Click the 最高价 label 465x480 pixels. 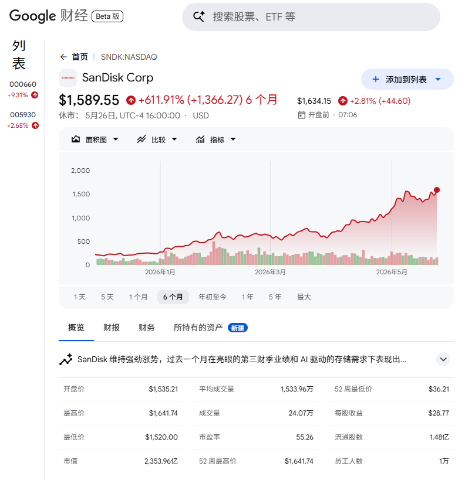point(74,413)
